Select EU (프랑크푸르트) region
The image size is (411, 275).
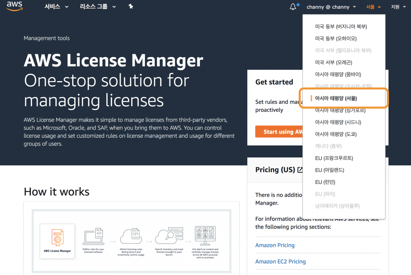coord(334,158)
